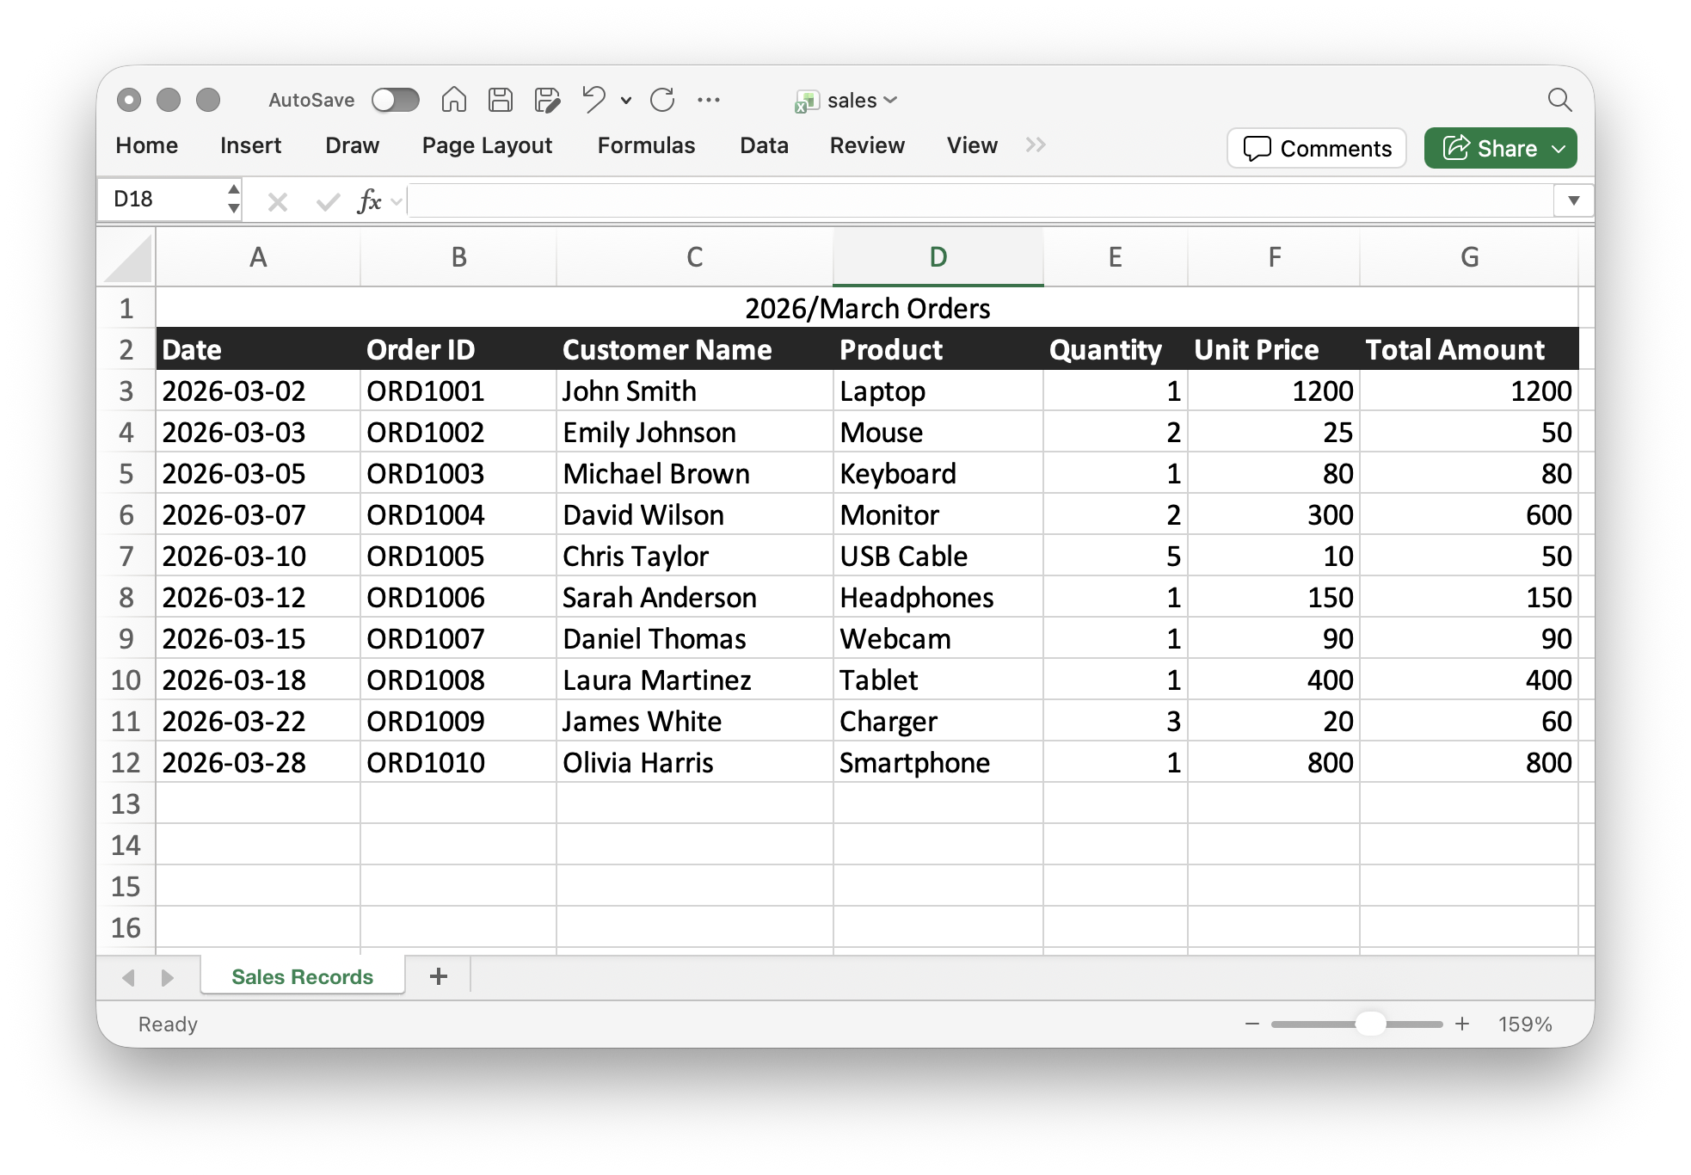Click the add new sheet plus icon

438,976
